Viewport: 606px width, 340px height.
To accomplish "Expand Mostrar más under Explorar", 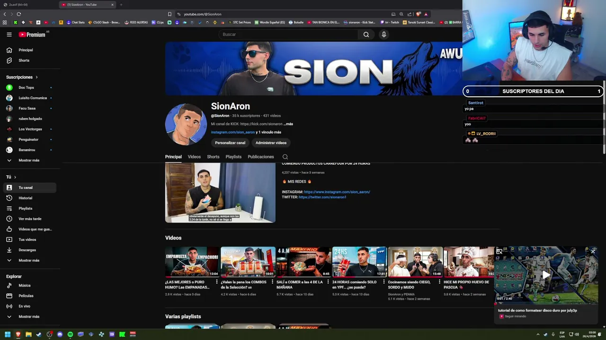I will point(30,316).
